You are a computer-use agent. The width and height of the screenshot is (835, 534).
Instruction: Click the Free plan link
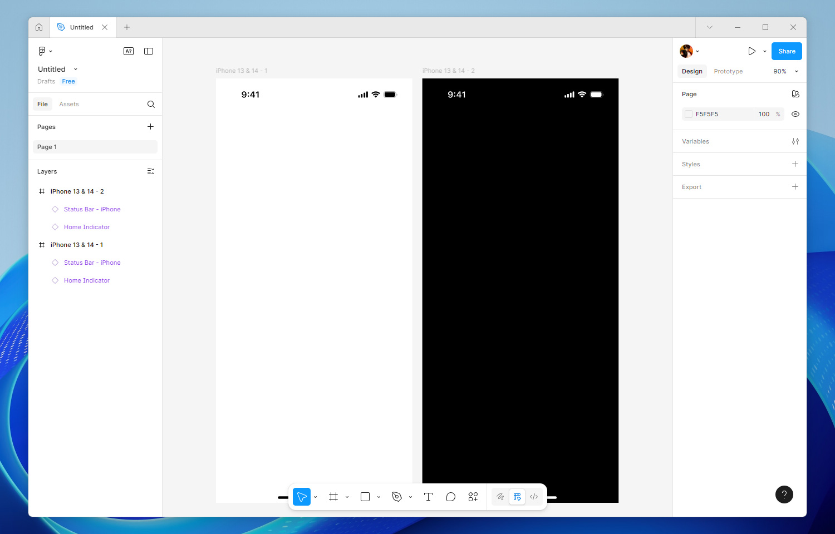[68, 81]
